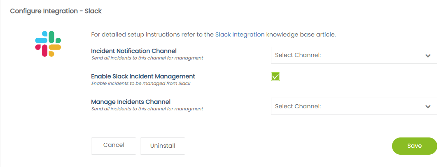Click the Incident Notification Channel label
Viewport: 448px width, 167px height.
pos(133,51)
